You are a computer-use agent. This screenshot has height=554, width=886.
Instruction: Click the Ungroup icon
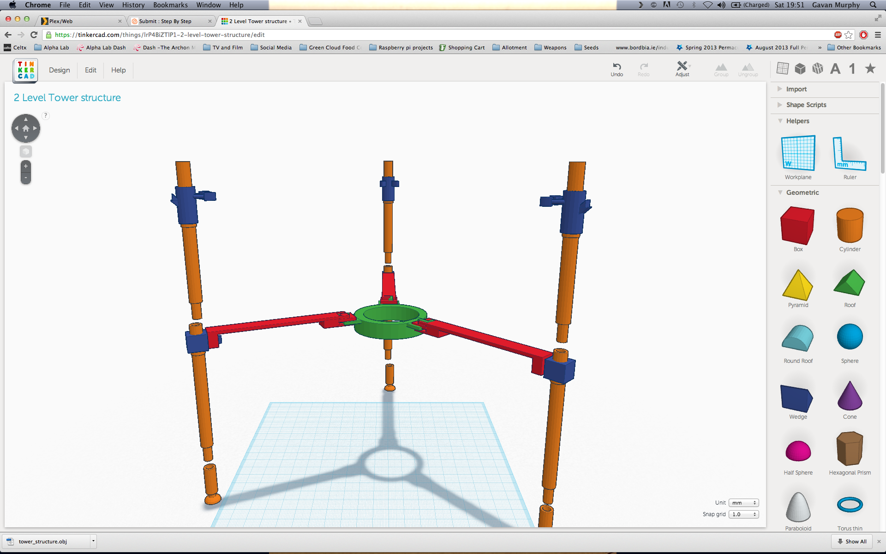coord(748,70)
